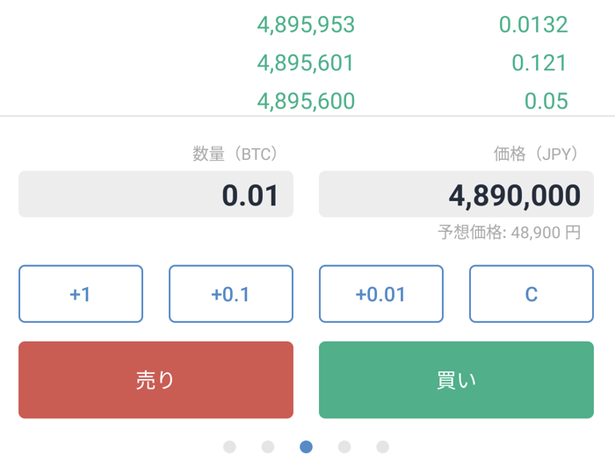Tap the 数量（BTC）label
This screenshot has height=474, width=615.
pyautogui.click(x=235, y=154)
